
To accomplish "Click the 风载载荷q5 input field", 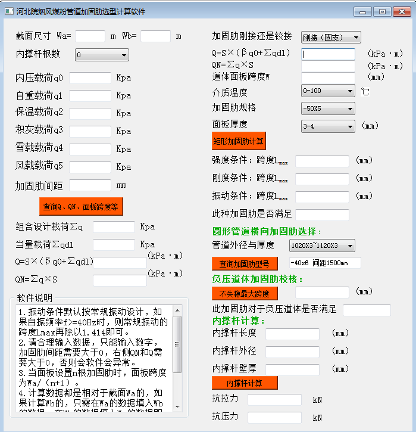I will [90, 167].
